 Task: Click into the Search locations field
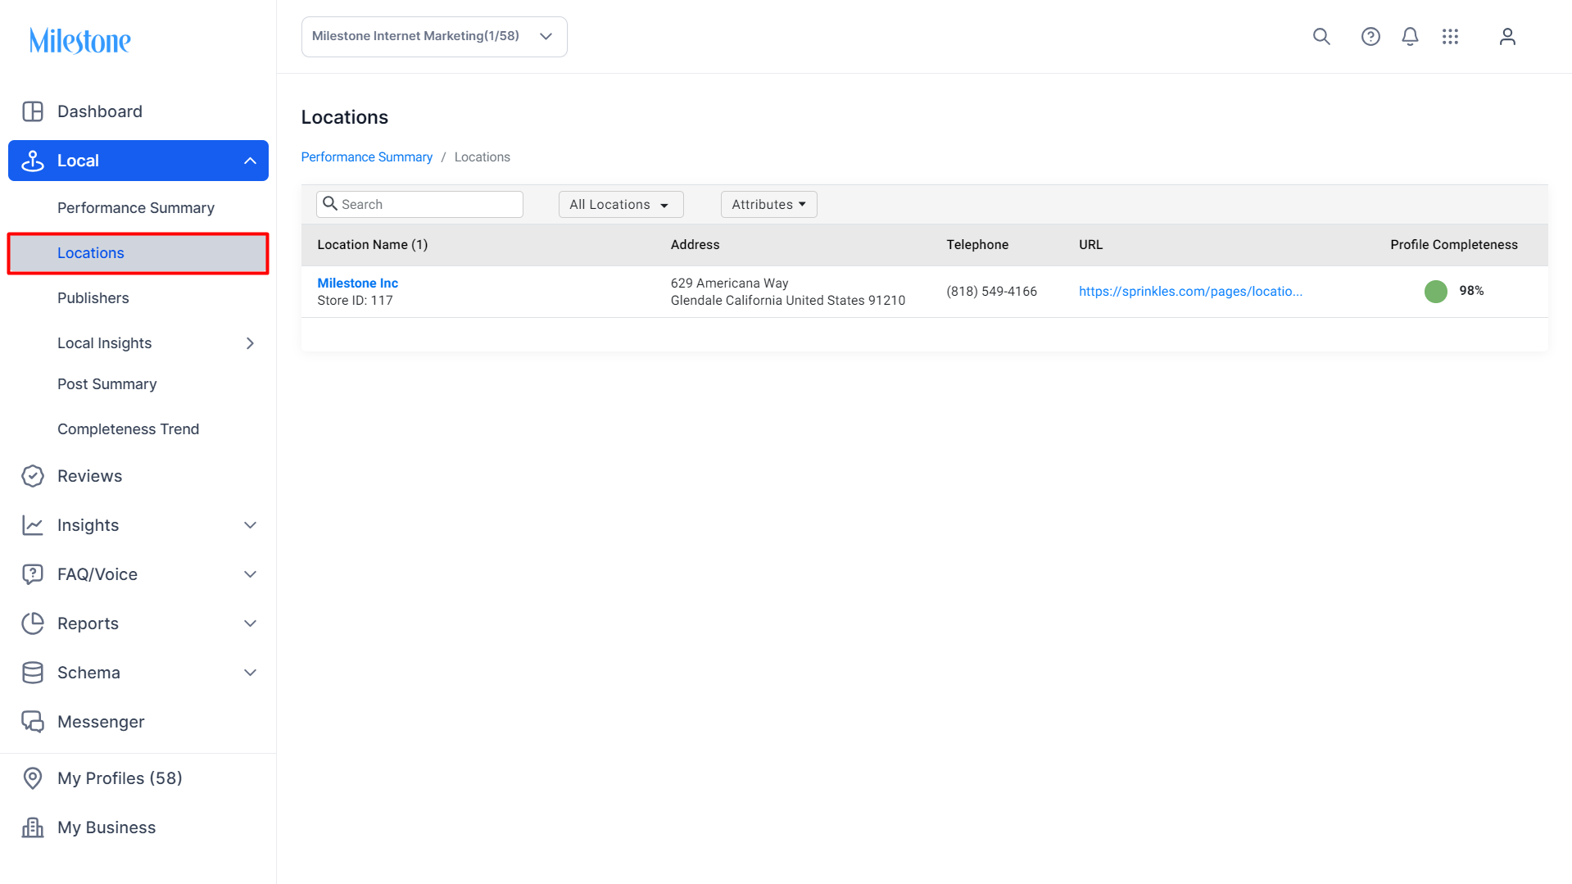tap(419, 205)
